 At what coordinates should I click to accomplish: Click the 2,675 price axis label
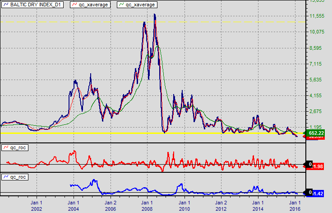[x=316, y=112]
